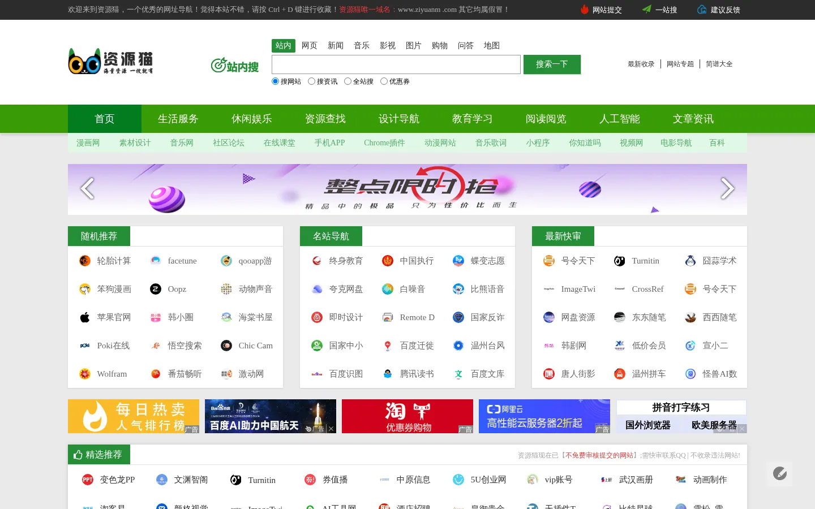815x509 pixels.
Task: Open the 淘 优惠券购物 ad banner
Action: pos(407,416)
